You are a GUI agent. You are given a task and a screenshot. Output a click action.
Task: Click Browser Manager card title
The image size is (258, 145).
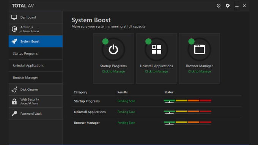200,66
